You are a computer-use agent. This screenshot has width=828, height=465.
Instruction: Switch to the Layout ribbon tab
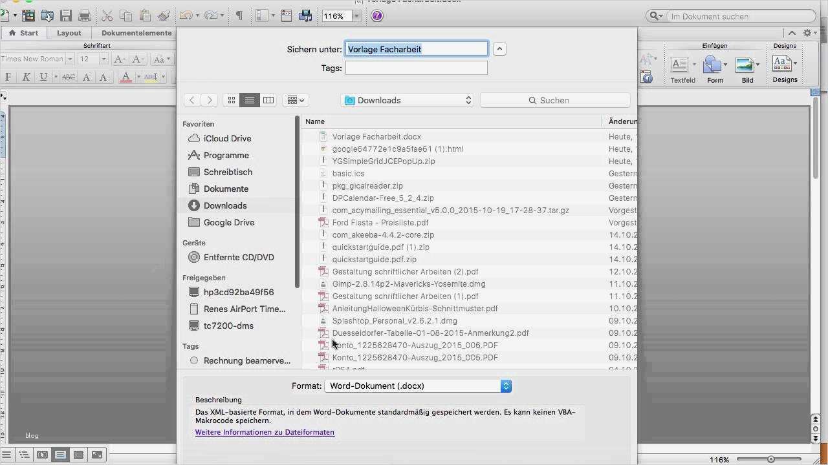pos(69,33)
